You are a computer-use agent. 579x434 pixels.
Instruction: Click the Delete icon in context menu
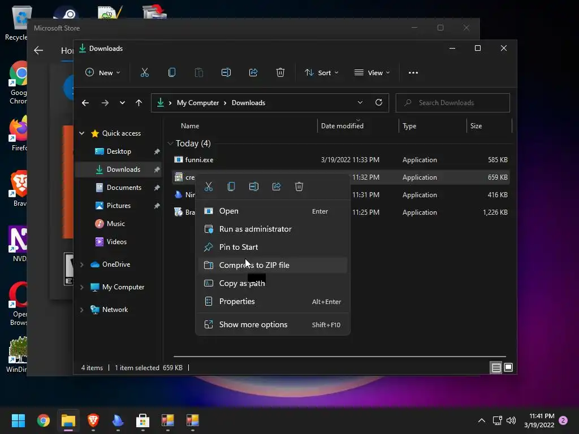(299, 186)
